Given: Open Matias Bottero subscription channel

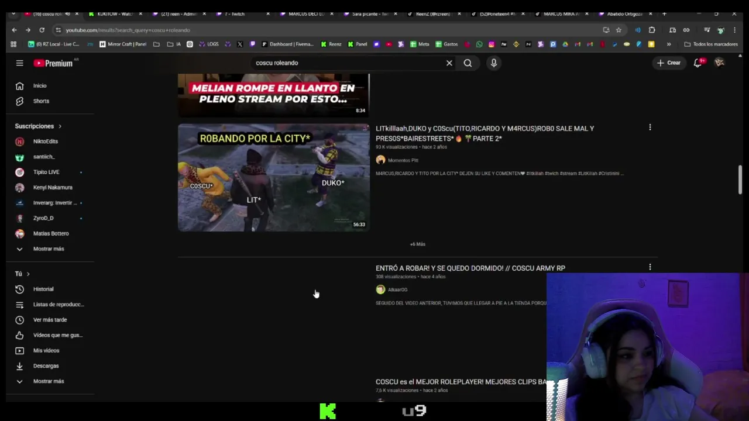Looking at the screenshot, I should [50, 233].
